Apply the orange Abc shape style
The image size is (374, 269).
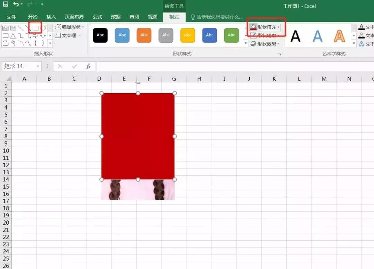click(144, 35)
